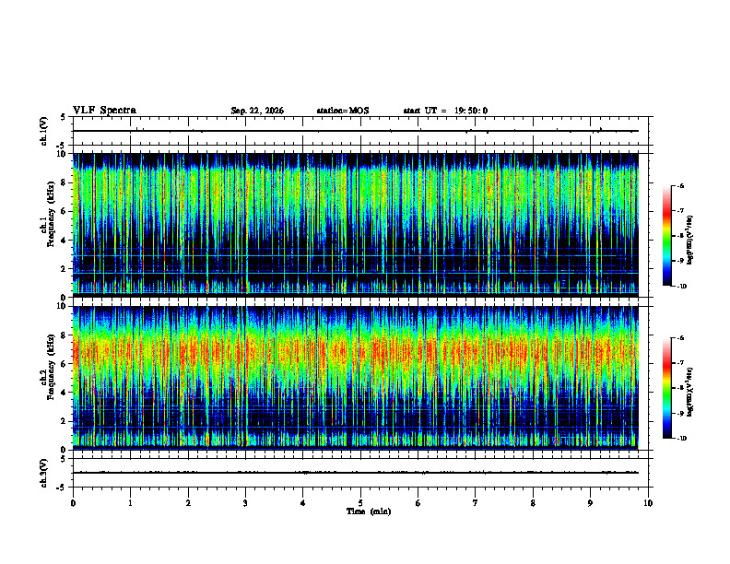Click the ch.3(V) waveform axis label

pyautogui.click(x=43, y=473)
